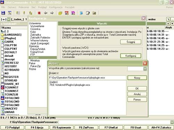Select Język (Language) in configuration tree
The height and width of the screenshot is (130, 174).
click(x=40, y=43)
